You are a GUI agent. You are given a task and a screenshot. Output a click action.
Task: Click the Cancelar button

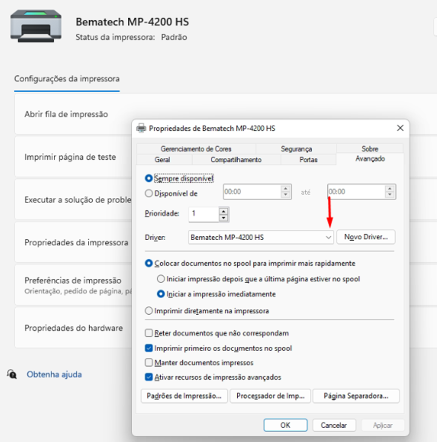pos(334,425)
